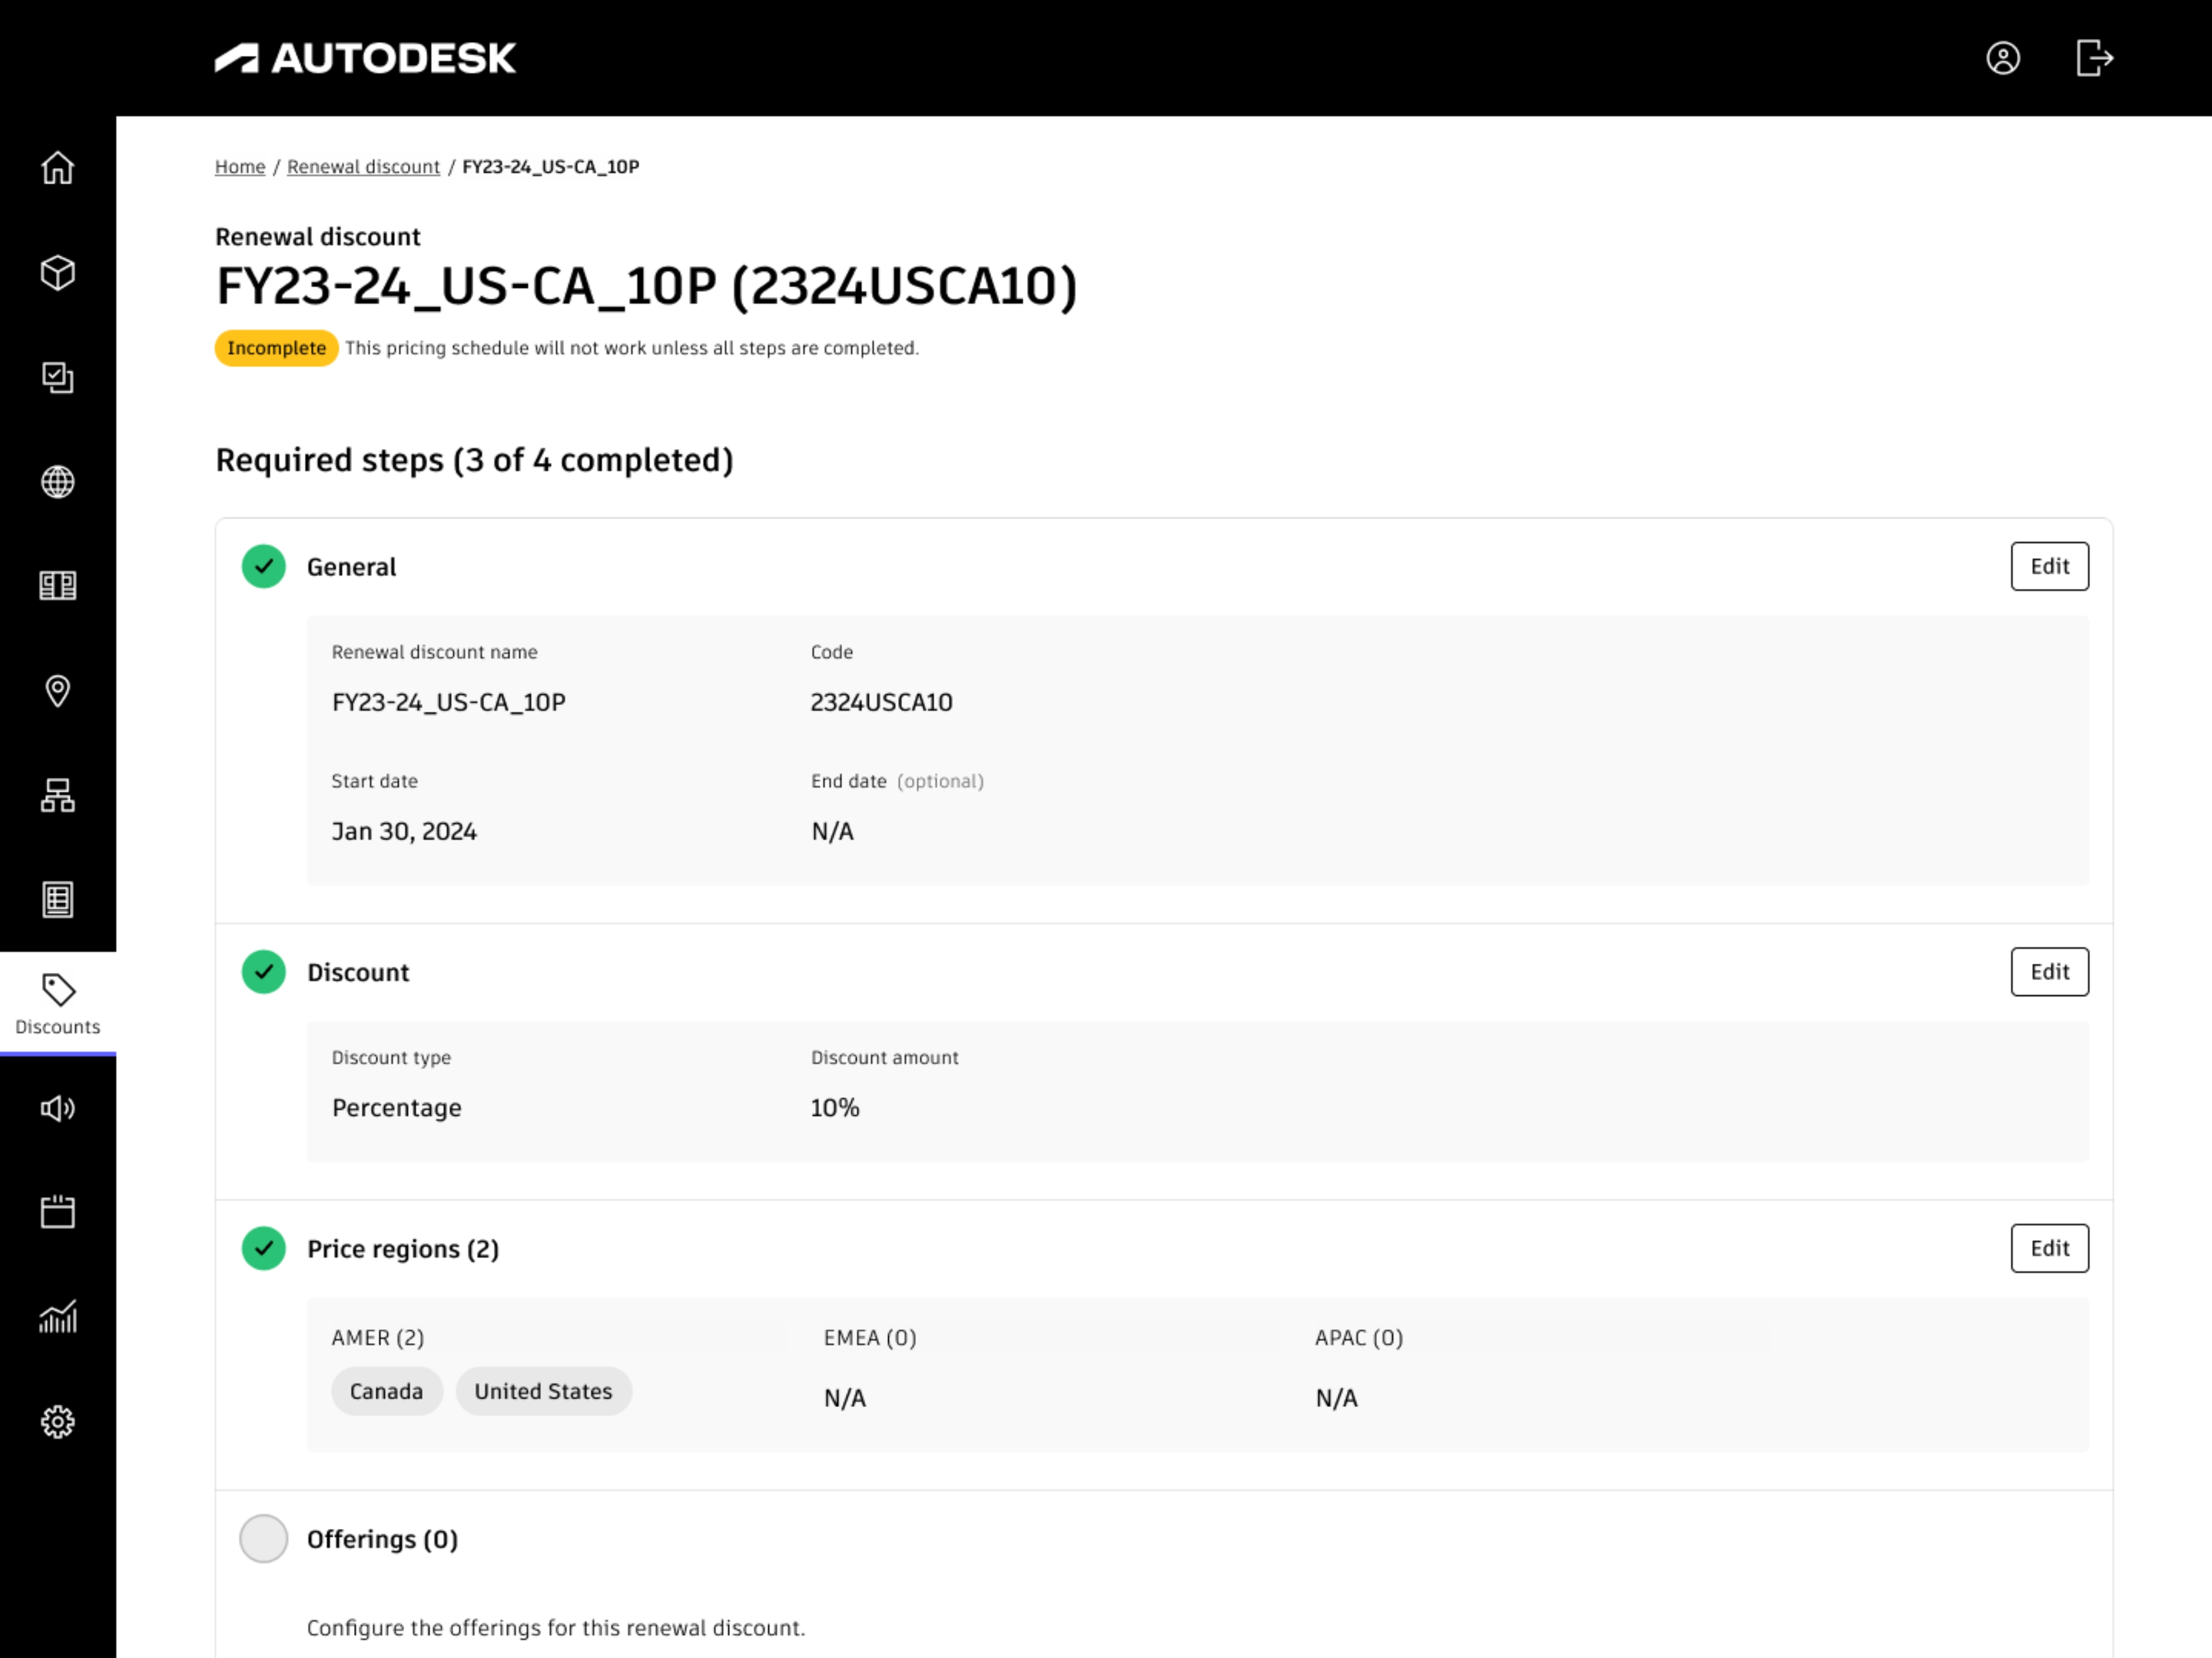Screen dimensions: 2212x1658
Task: Open the tasks checklist icon in sidebar
Action: (x=58, y=378)
